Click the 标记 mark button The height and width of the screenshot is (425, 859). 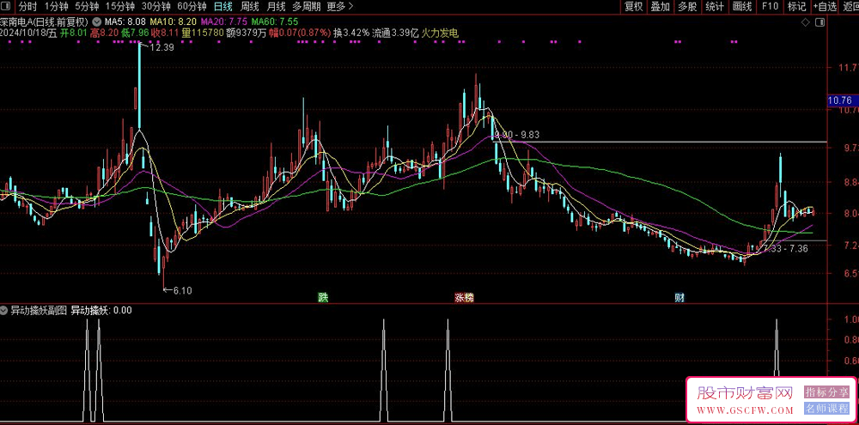pyautogui.click(x=796, y=7)
